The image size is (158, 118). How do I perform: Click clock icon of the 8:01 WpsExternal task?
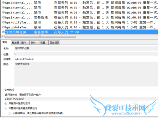(3, 17)
